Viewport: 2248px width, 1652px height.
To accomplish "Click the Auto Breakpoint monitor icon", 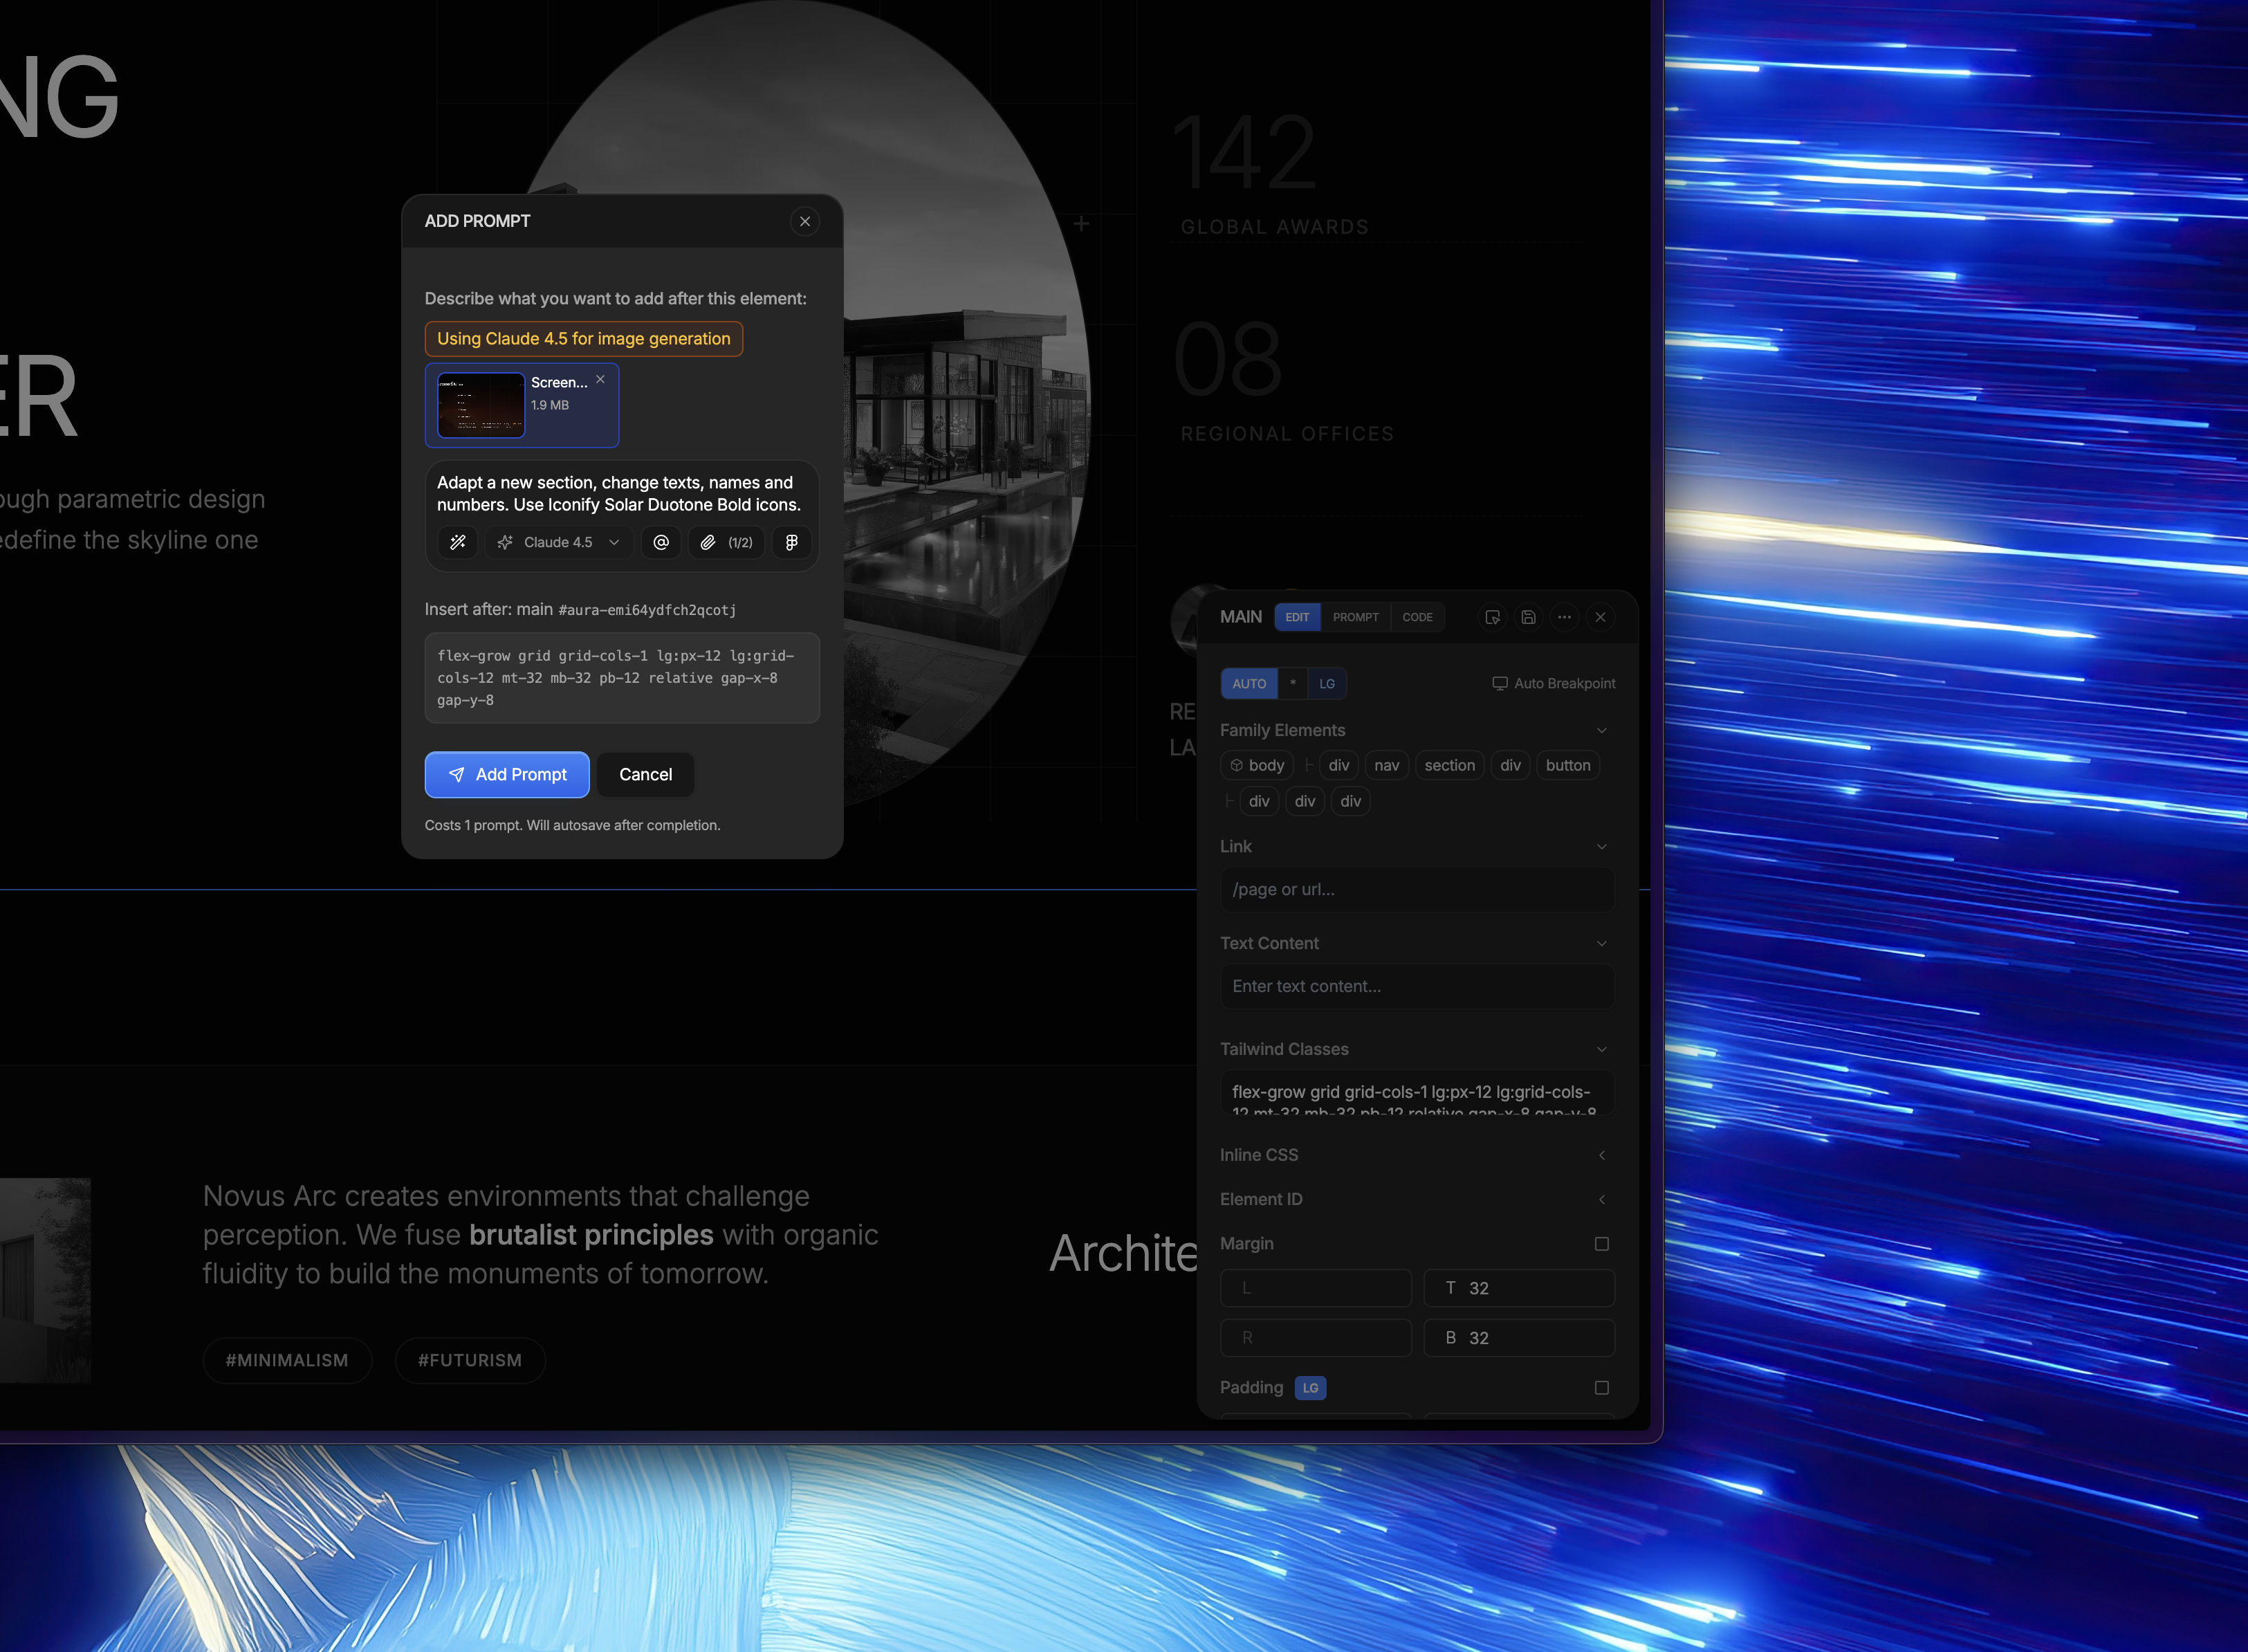I will tap(1500, 683).
